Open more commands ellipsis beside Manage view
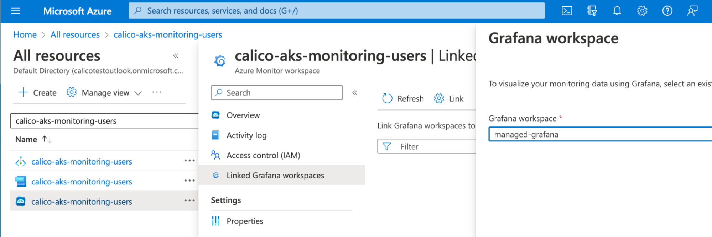The width and height of the screenshot is (712, 237). [157, 92]
